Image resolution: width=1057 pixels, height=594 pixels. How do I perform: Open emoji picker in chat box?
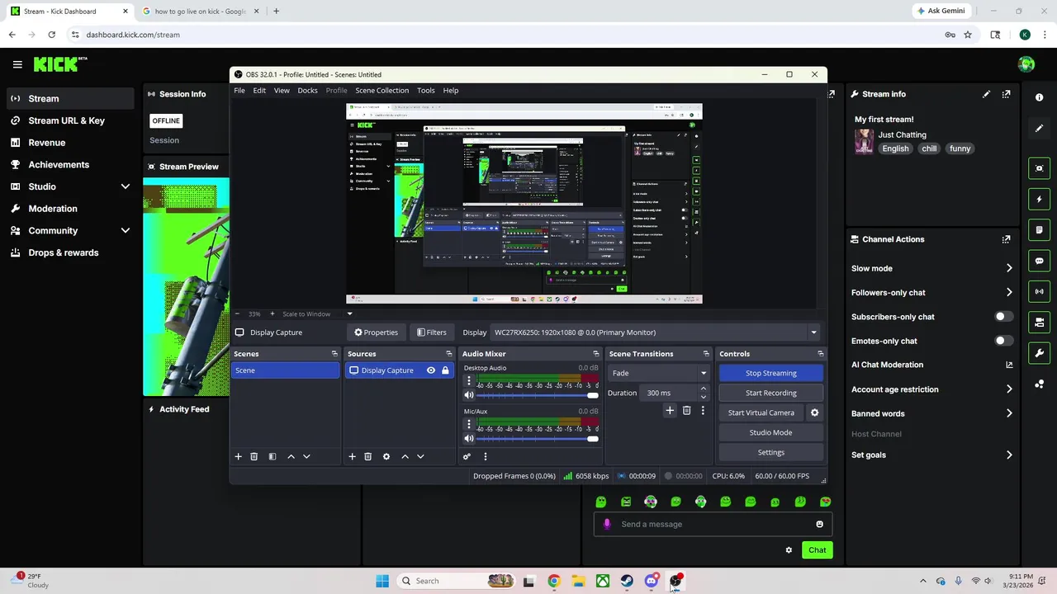819,524
